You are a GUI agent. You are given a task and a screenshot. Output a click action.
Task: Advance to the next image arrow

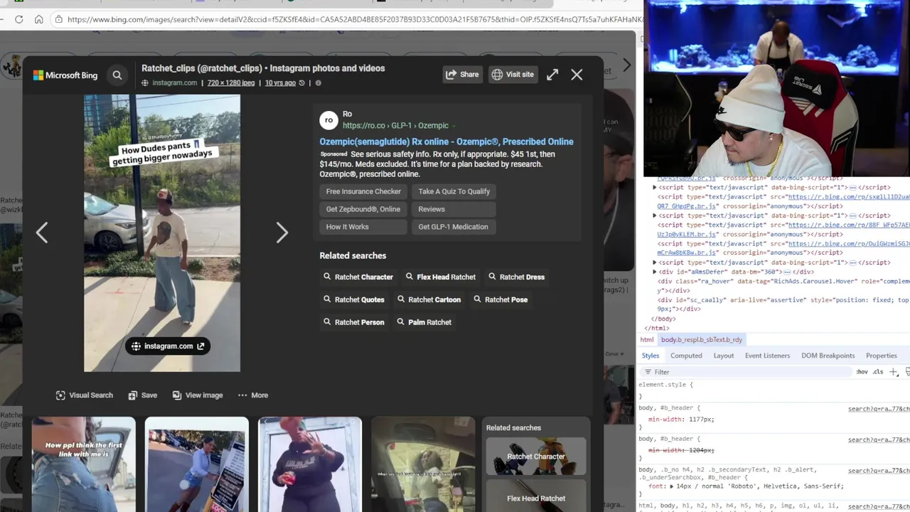[282, 233]
